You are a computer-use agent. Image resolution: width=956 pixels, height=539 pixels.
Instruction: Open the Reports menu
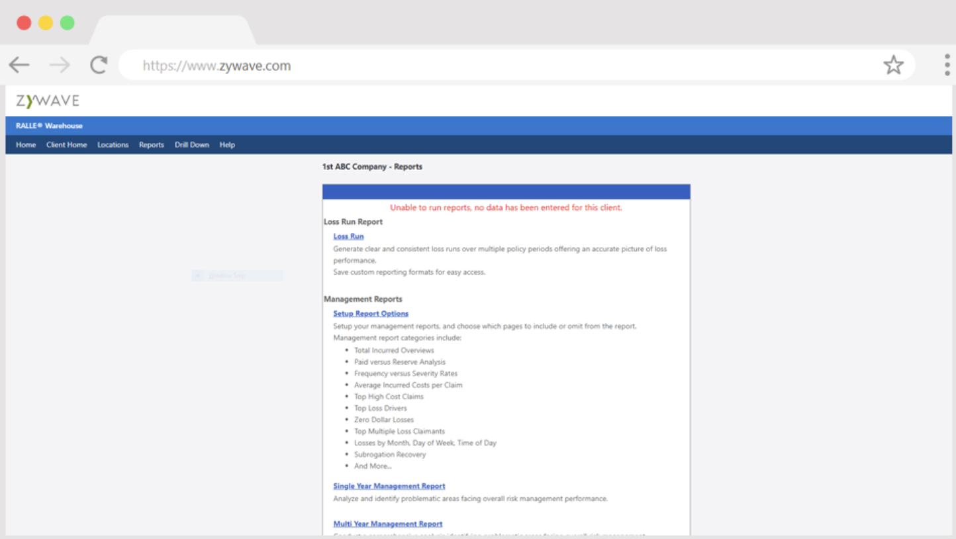point(152,144)
